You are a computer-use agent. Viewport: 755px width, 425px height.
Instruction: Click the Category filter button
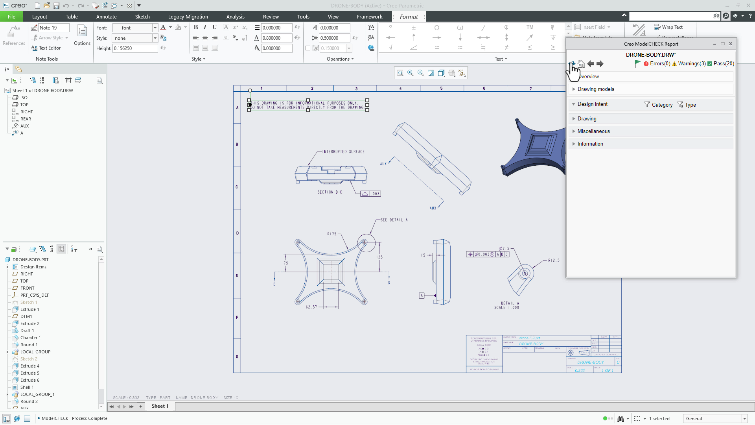[x=658, y=105]
